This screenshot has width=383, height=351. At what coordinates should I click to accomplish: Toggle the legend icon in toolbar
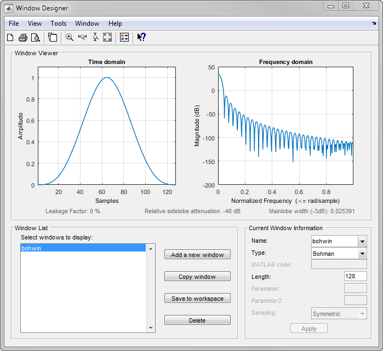(x=124, y=37)
